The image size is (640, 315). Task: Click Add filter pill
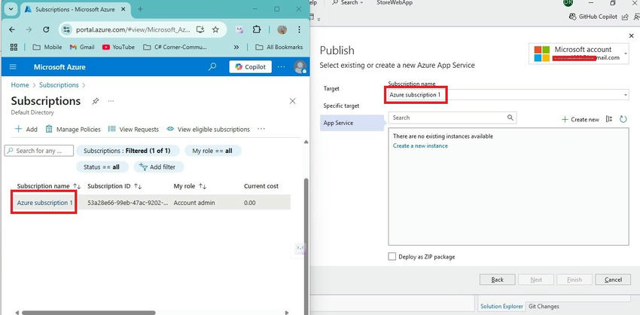158,167
